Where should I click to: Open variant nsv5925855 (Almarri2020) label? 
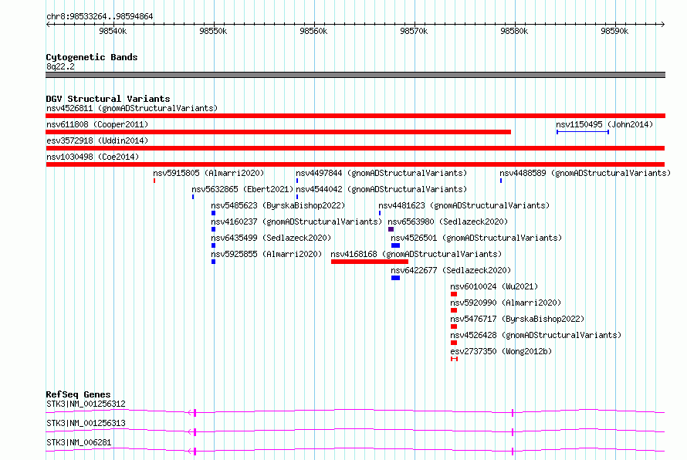point(266,254)
